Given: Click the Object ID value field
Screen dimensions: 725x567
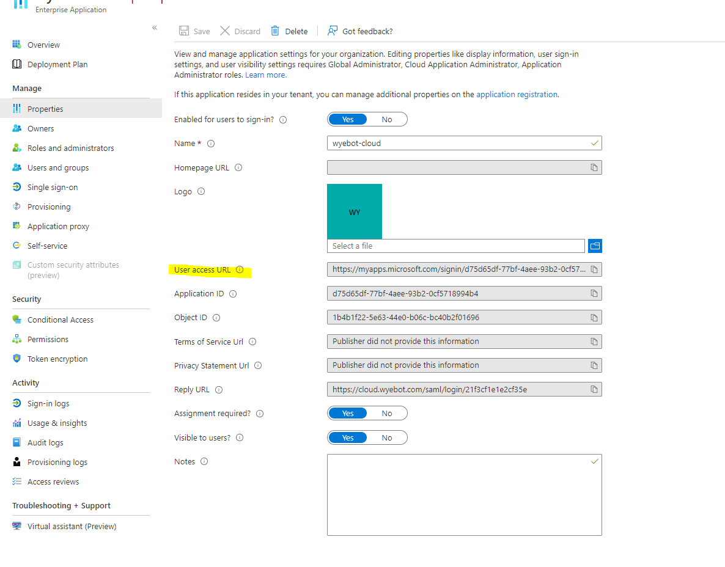Looking at the screenshot, I should click(x=464, y=318).
